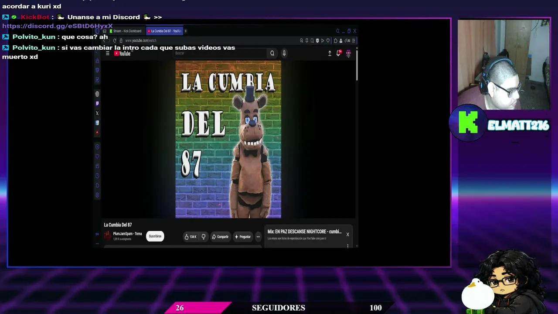This screenshot has height=314, width=558.
Task: Reload the page with the refresh icon
Action: click(115, 41)
